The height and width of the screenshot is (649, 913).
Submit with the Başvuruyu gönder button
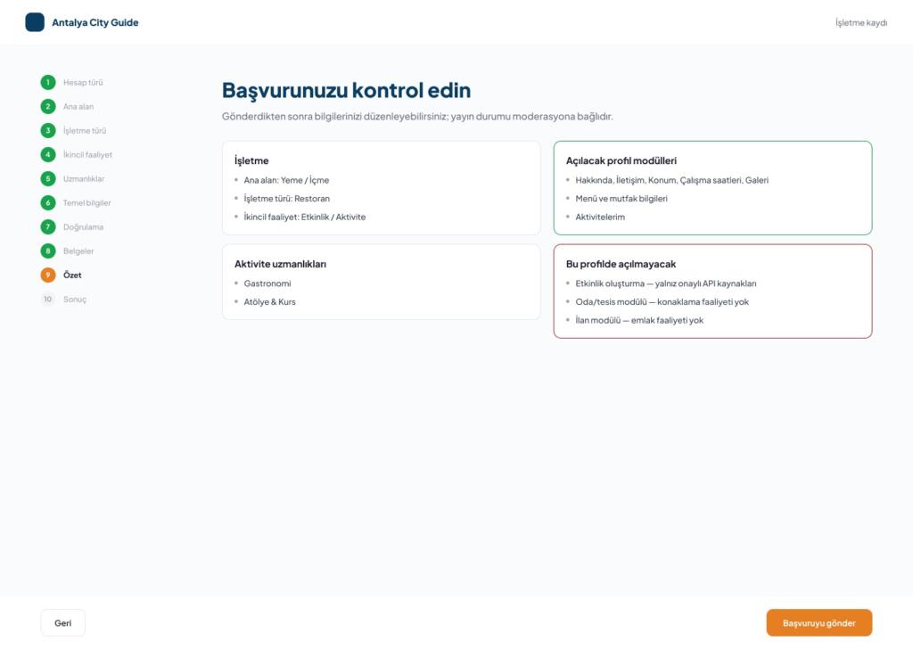click(x=818, y=623)
